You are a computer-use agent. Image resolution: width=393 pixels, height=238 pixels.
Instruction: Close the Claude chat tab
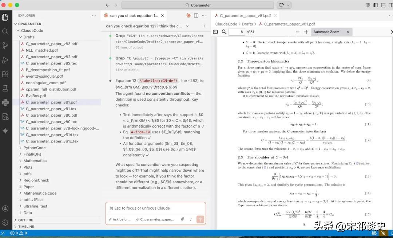click(162, 16)
